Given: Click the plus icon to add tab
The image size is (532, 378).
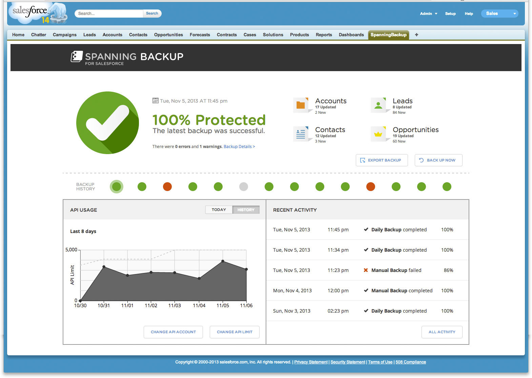Looking at the screenshot, I should [416, 35].
